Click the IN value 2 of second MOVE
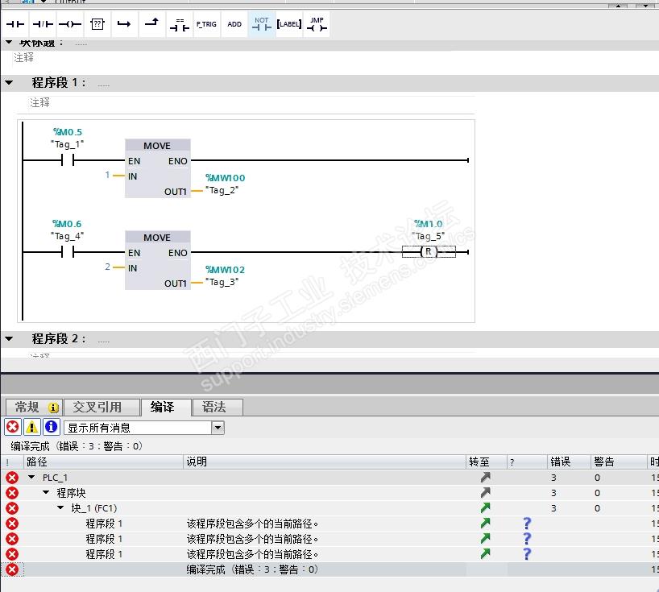 [108, 267]
